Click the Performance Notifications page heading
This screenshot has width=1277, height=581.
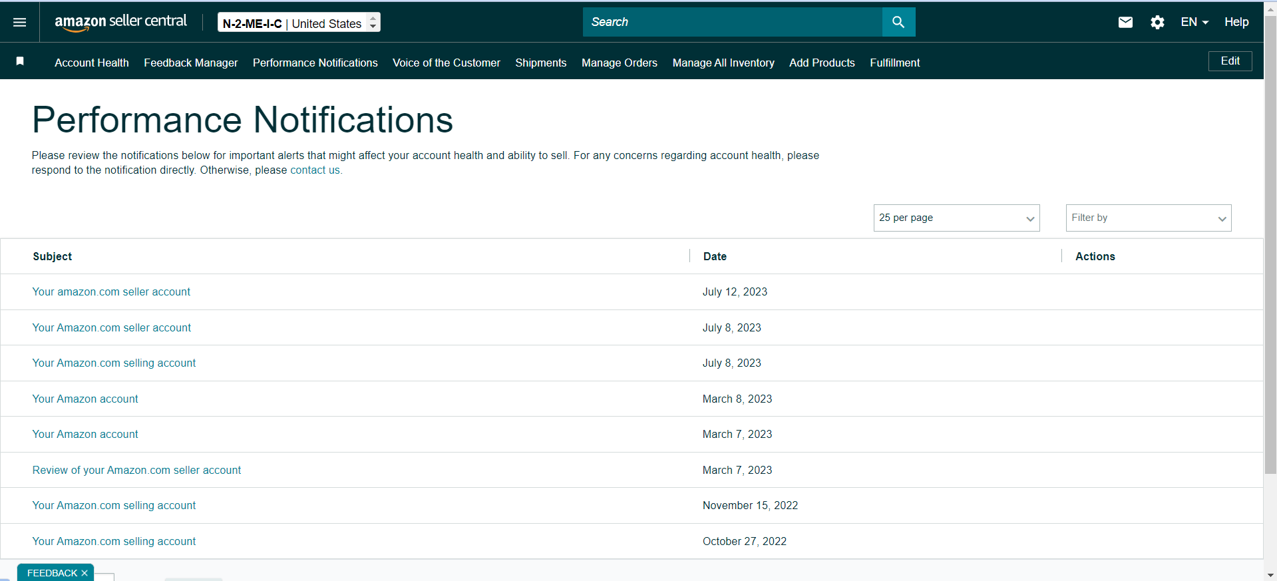point(242,120)
